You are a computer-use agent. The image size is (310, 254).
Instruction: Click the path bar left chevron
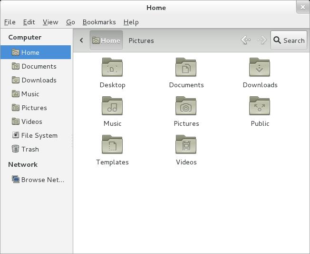81,41
